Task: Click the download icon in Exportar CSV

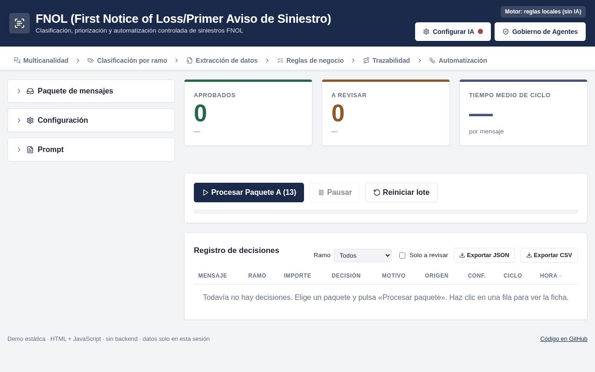Action: pos(529,255)
